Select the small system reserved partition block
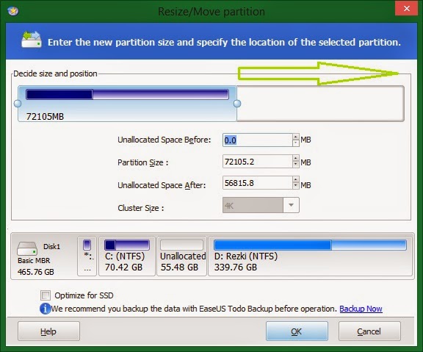 (87, 256)
